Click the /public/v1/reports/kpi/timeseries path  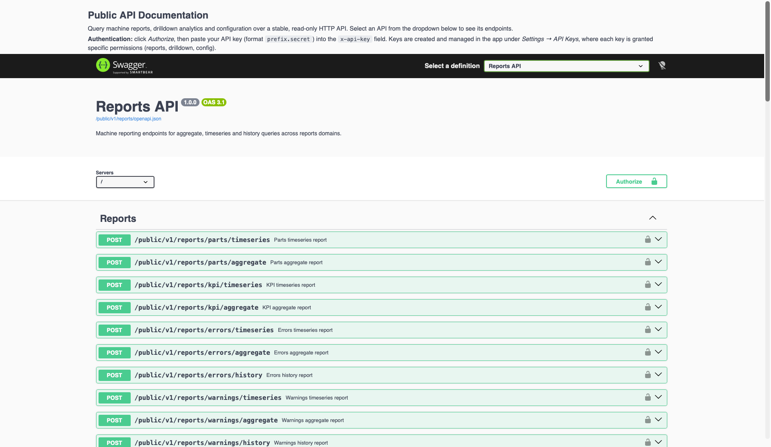pos(198,285)
